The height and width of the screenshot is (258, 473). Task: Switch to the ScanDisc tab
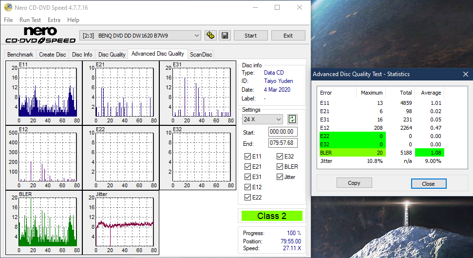[201, 54]
